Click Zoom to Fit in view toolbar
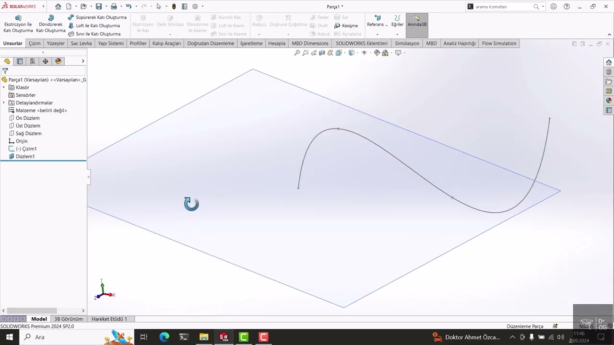This screenshot has height=345, width=614. pyautogui.click(x=297, y=53)
